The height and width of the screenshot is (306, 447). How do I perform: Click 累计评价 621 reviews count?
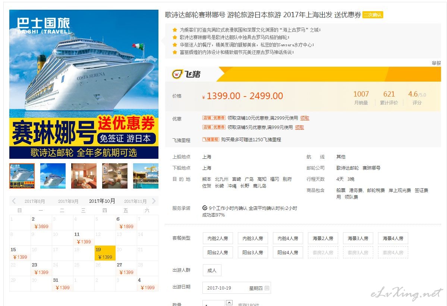coord(389,98)
